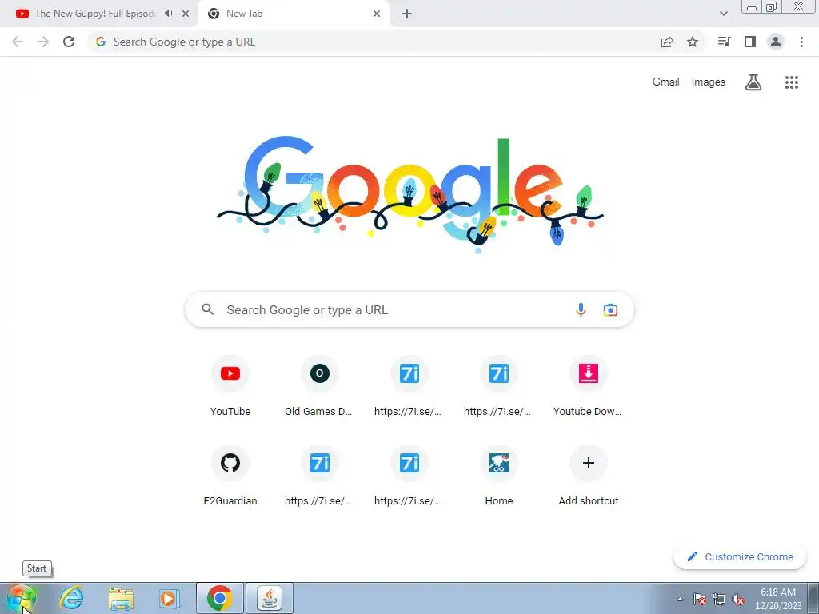The width and height of the screenshot is (819, 614).
Task: Switch to The New Guppy YouTube tab
Action: coord(94,14)
